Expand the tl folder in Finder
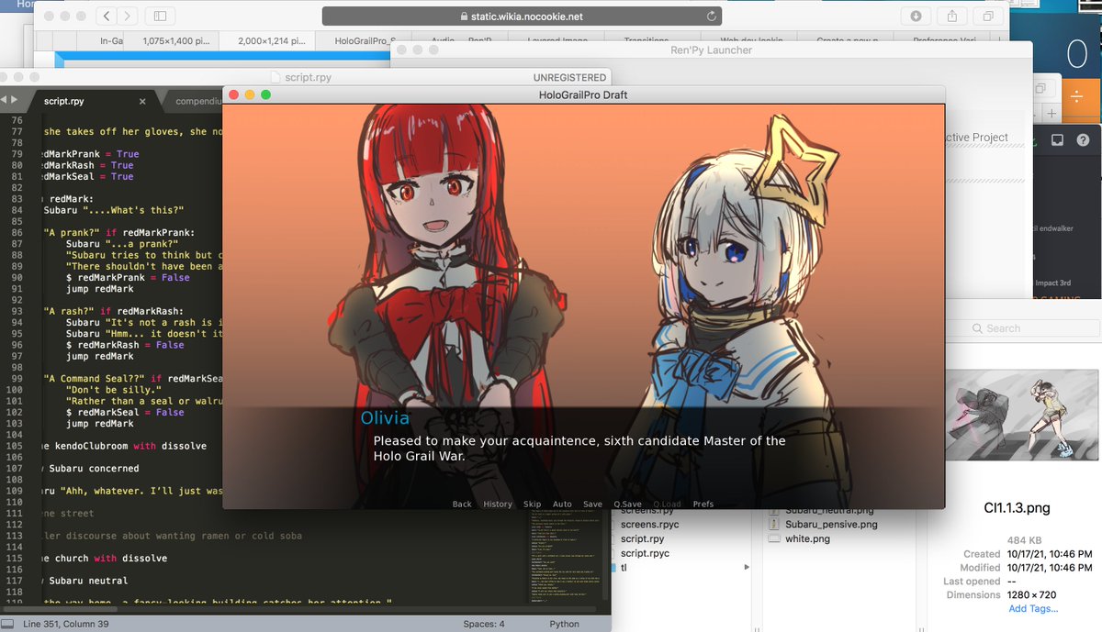 pos(746,568)
